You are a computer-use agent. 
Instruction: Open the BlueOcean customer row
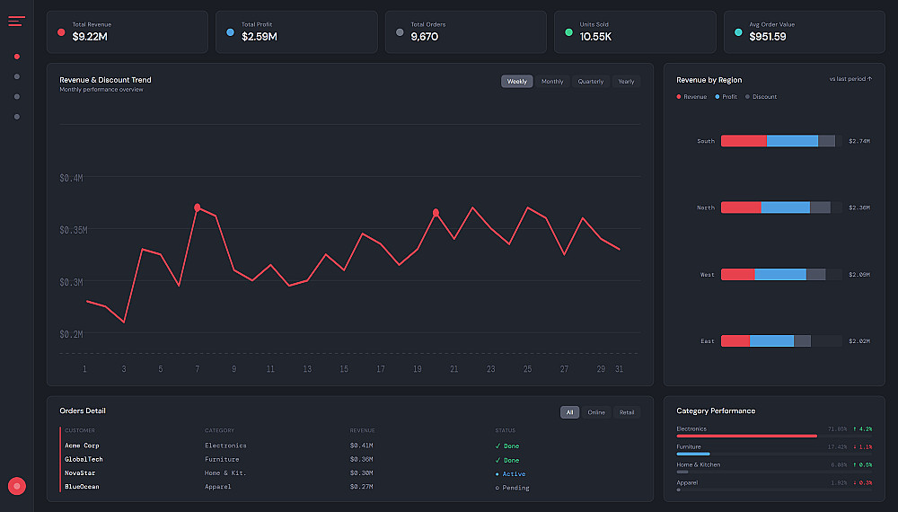point(350,487)
